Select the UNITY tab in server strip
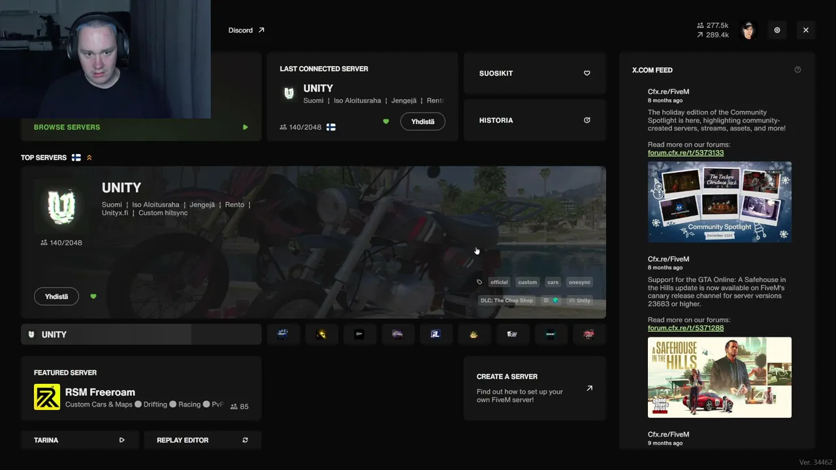 click(141, 334)
